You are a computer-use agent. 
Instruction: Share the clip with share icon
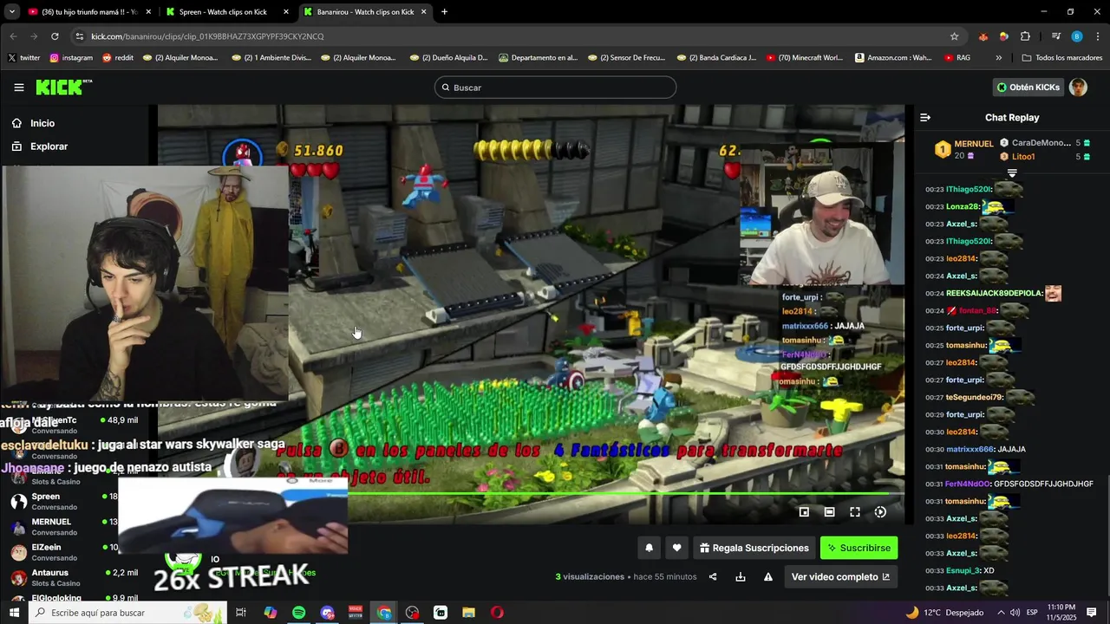tap(713, 577)
